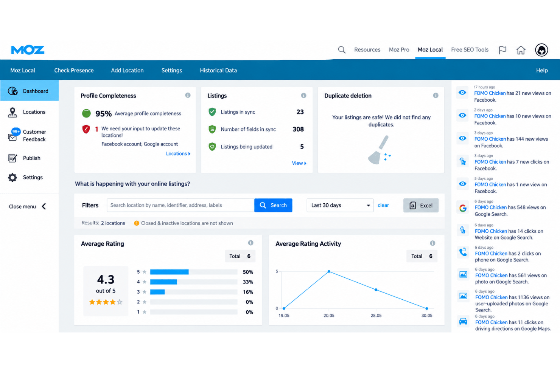The width and height of the screenshot is (560, 373).
Task: Click the blue Search button
Action: click(x=273, y=206)
